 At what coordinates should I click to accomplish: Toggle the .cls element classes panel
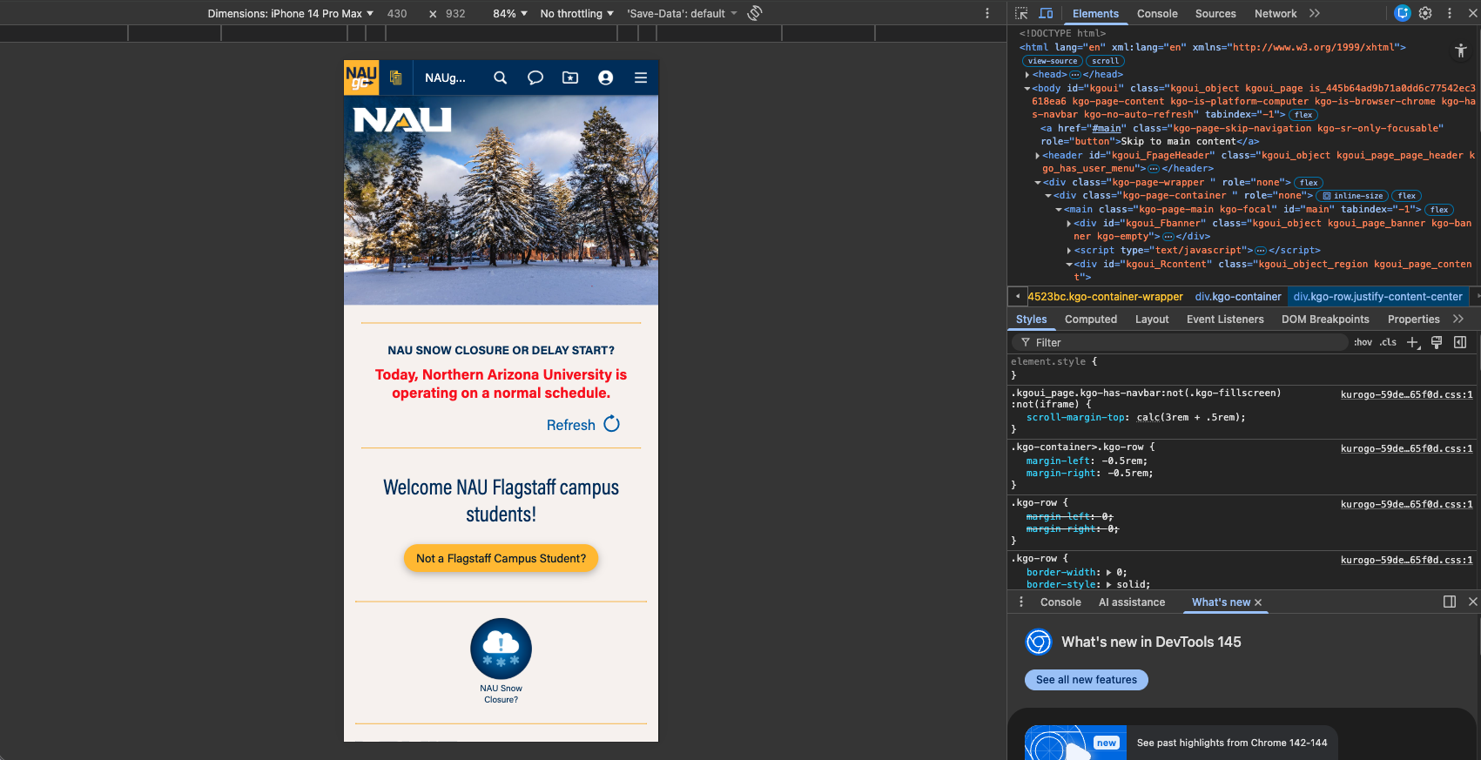click(x=1388, y=342)
